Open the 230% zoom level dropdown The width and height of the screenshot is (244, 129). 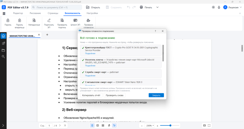click(x=150, y=125)
